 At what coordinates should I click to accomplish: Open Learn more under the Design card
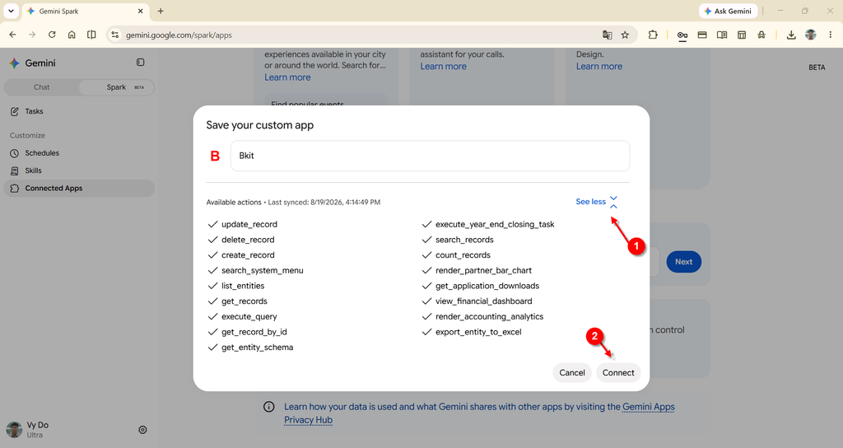coord(599,66)
